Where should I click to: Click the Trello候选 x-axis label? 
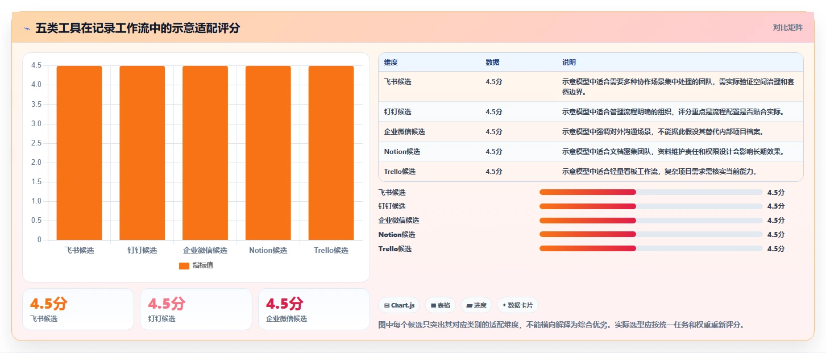pyautogui.click(x=331, y=251)
